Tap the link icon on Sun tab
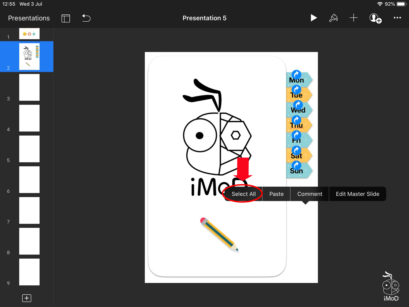409x307 pixels. tap(296, 165)
